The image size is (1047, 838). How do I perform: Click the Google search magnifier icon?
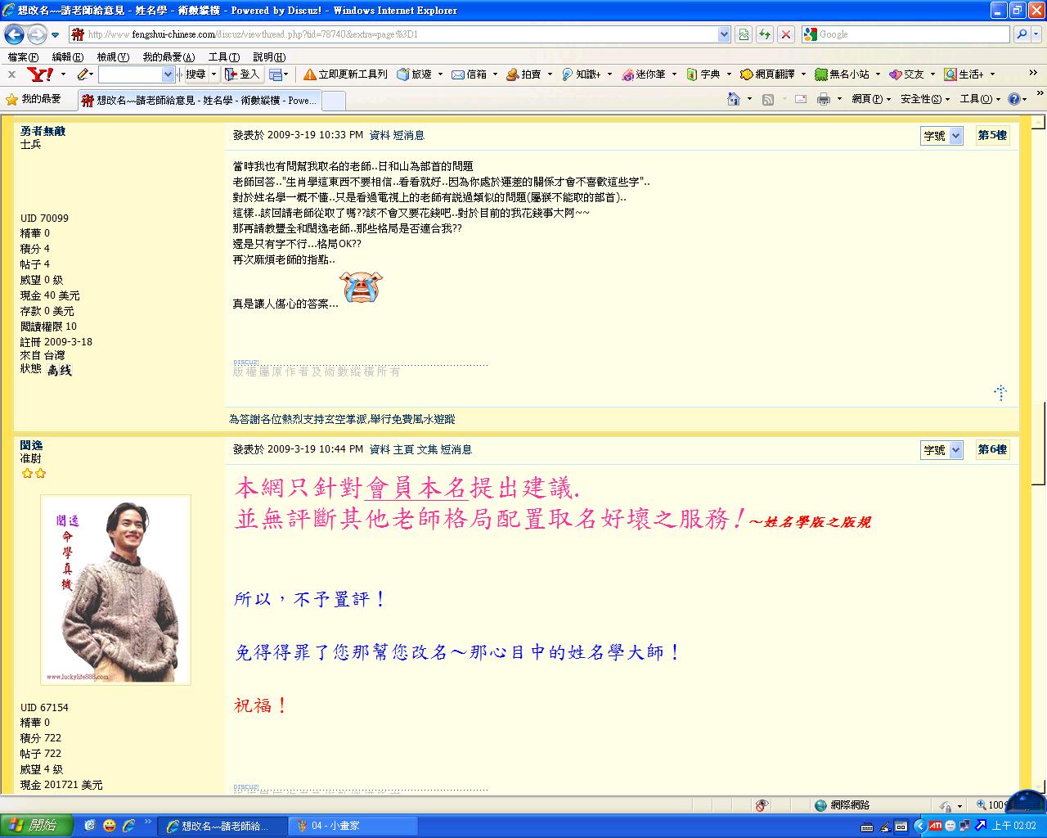point(1022,34)
